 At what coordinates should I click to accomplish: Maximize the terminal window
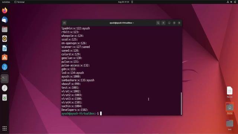point(174,23)
